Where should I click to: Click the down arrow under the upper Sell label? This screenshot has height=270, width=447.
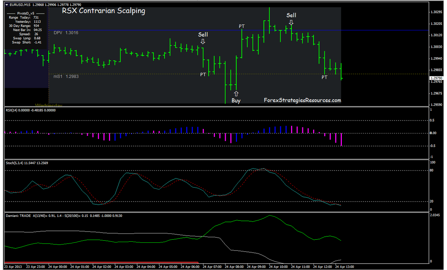[x=291, y=22]
